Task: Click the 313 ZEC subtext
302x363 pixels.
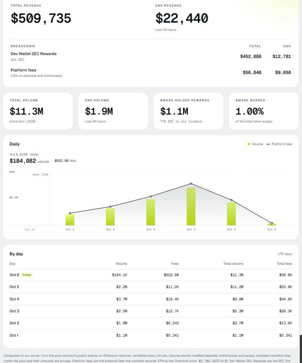Action: point(18,59)
